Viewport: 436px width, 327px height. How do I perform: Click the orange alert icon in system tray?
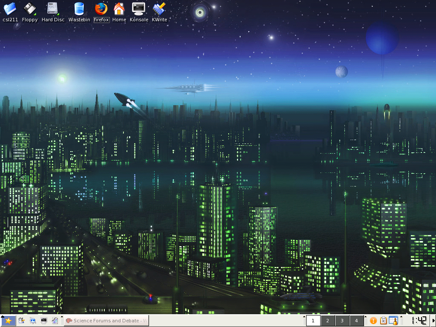pos(373,321)
